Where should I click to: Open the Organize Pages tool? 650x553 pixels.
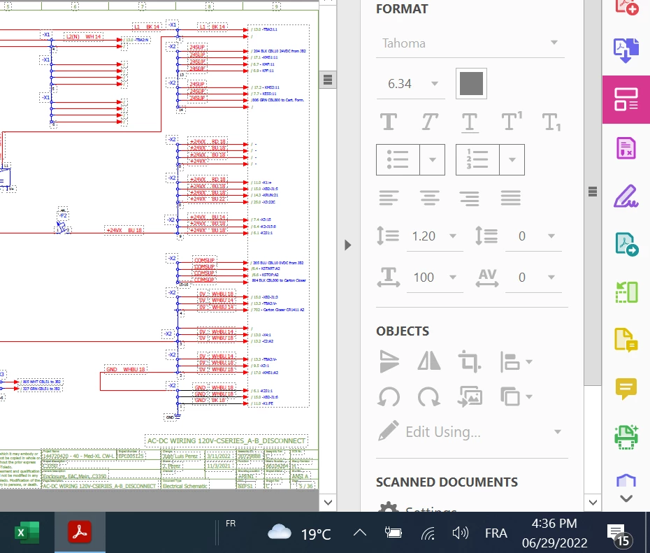point(626,292)
